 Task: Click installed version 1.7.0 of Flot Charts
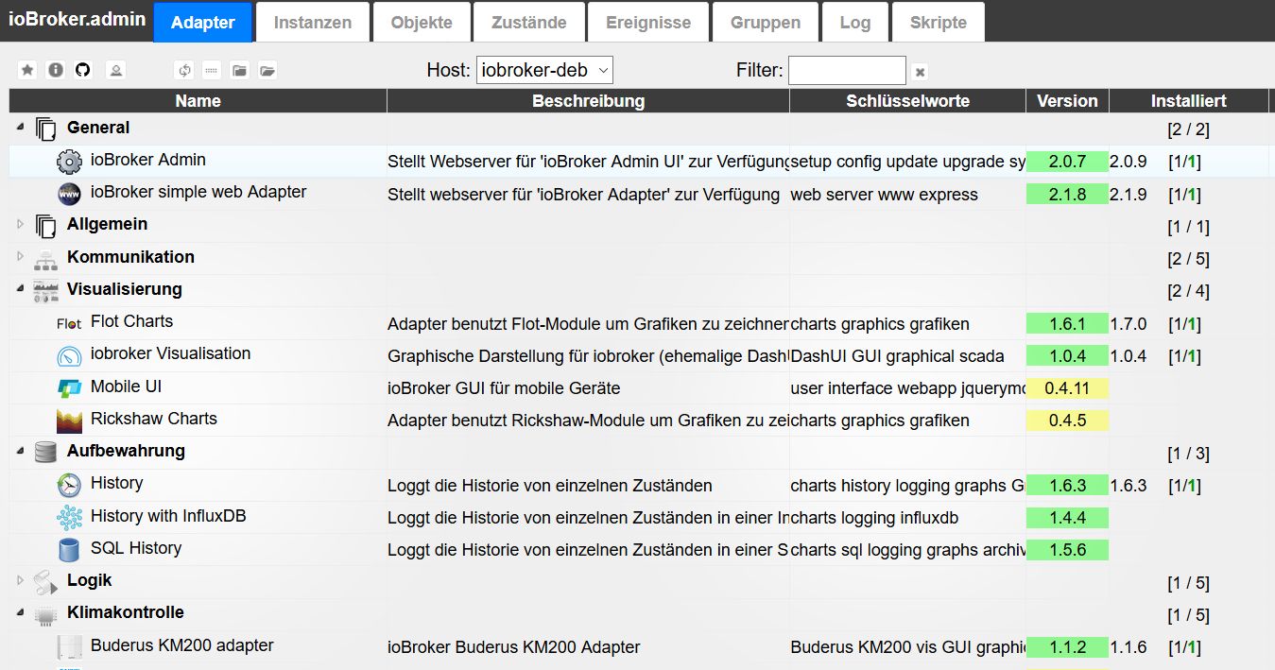(x=1128, y=324)
